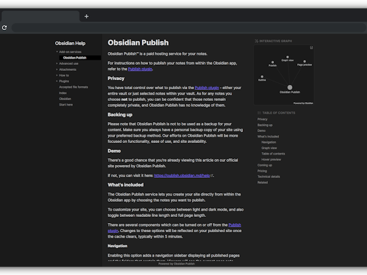This screenshot has width=367, height=275.
Task: Open a new browser tab
Action: (x=86, y=16)
